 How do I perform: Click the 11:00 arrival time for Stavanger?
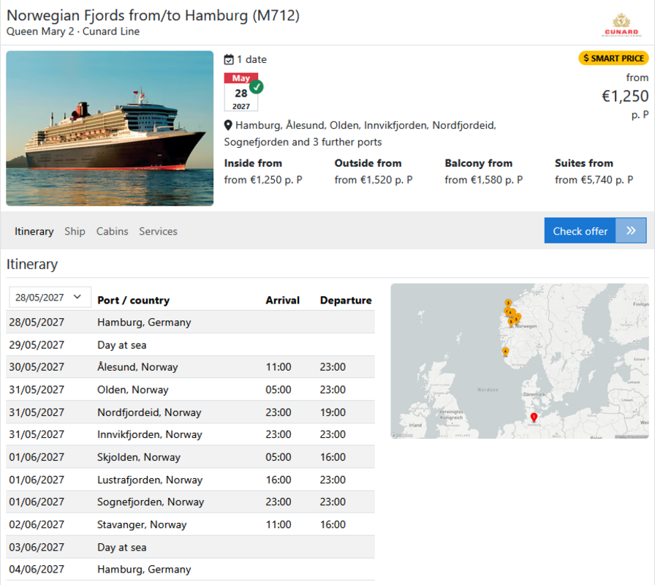point(279,524)
